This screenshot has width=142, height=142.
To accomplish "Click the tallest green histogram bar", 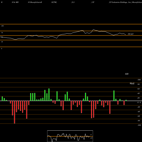I will 49,95.
